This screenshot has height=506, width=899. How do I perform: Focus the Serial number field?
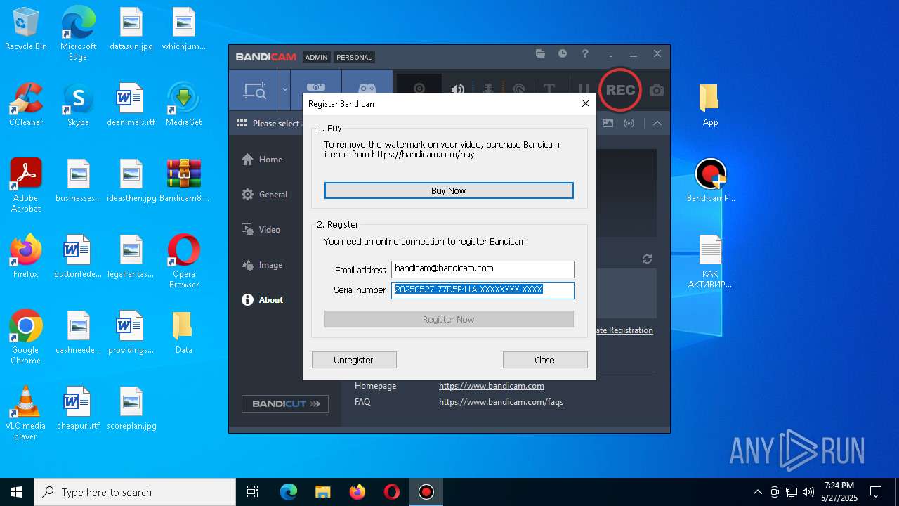point(483,290)
